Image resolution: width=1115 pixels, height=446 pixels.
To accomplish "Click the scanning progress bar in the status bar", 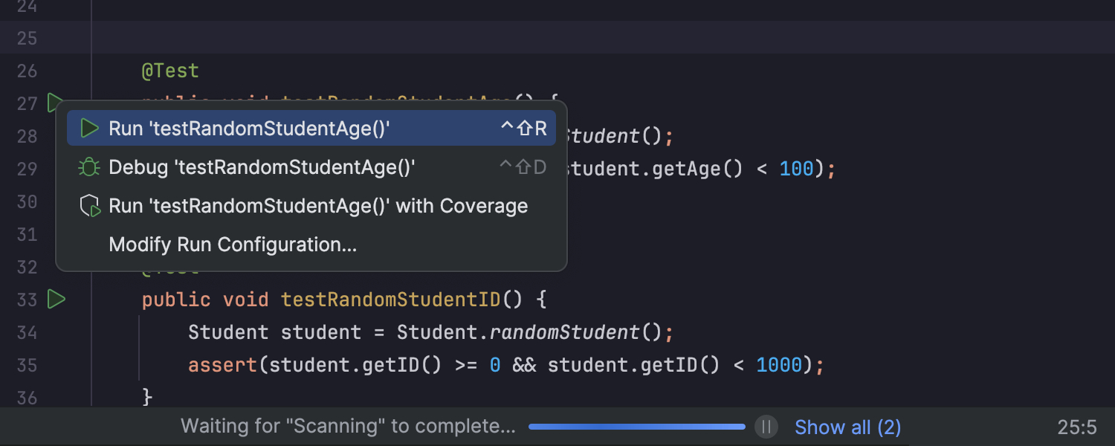I will 637,427.
